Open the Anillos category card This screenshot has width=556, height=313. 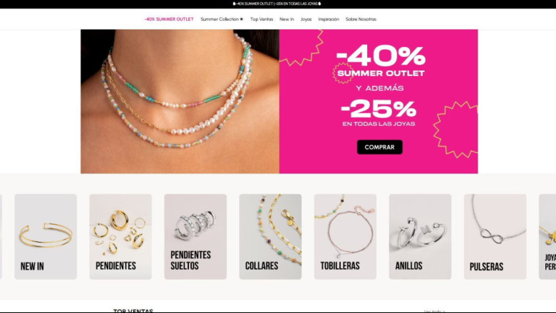click(420, 237)
